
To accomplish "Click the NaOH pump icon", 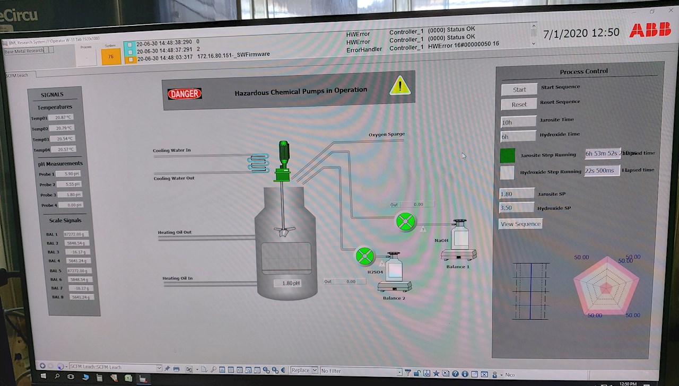I will (405, 222).
